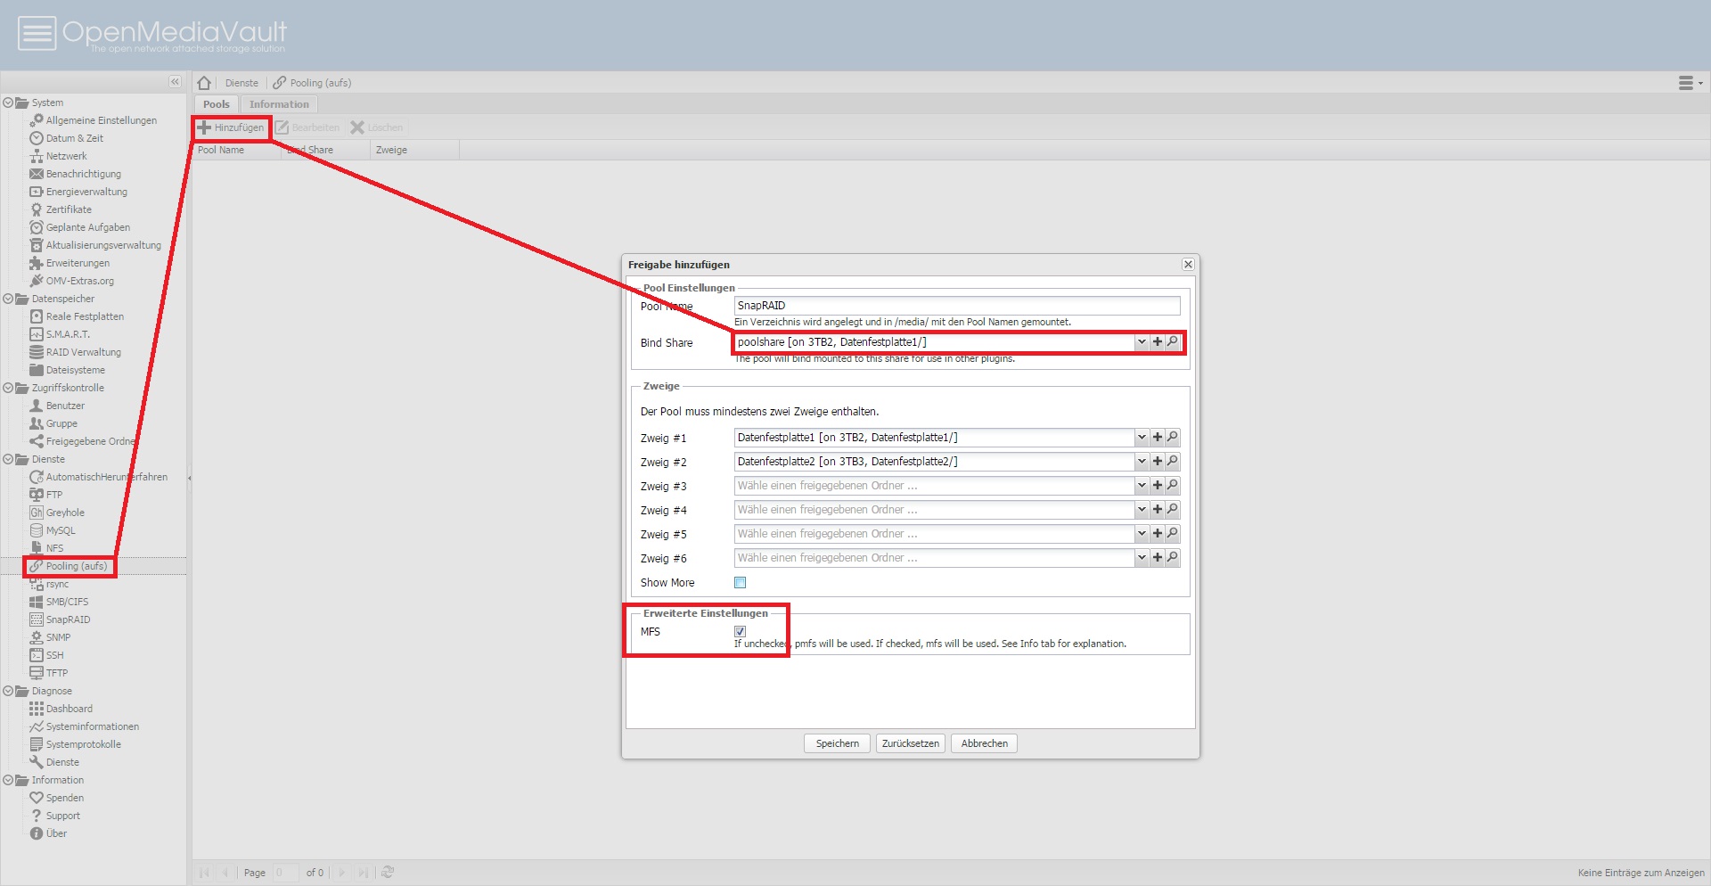Viewport: 1711px width, 886px height.
Task: Toggle the Show More checkbox
Action: point(740,582)
